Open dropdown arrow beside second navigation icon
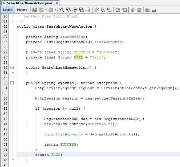 (55, 10)
